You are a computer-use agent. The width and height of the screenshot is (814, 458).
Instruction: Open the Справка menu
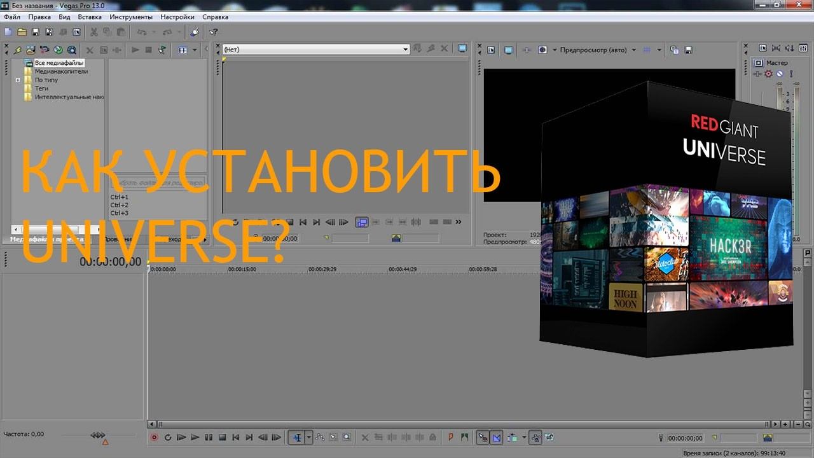pos(215,17)
